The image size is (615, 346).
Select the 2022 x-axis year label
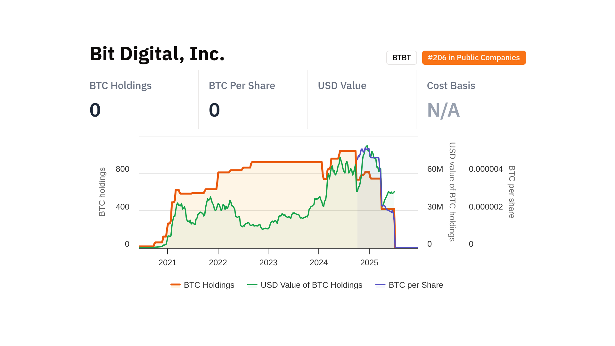pos(218,262)
